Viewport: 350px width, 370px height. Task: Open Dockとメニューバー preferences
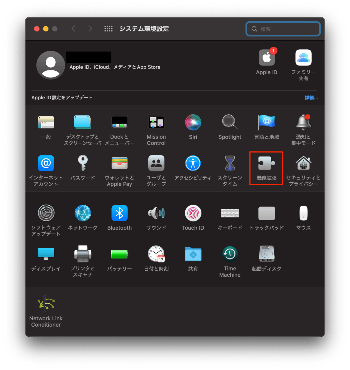[120, 122]
